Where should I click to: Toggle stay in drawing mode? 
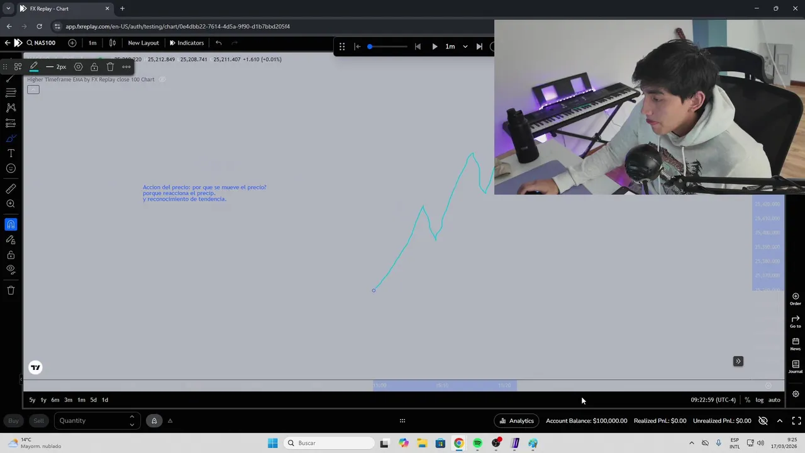coord(11,240)
